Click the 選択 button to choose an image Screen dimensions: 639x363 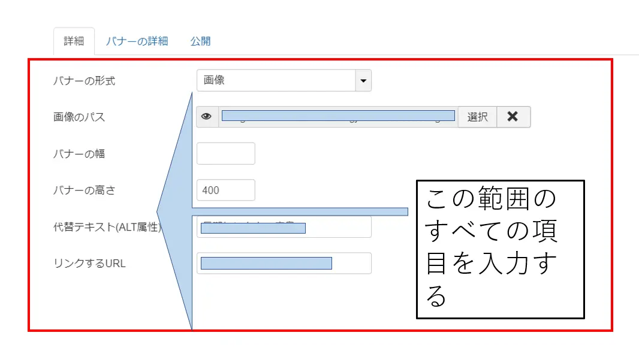coord(478,116)
